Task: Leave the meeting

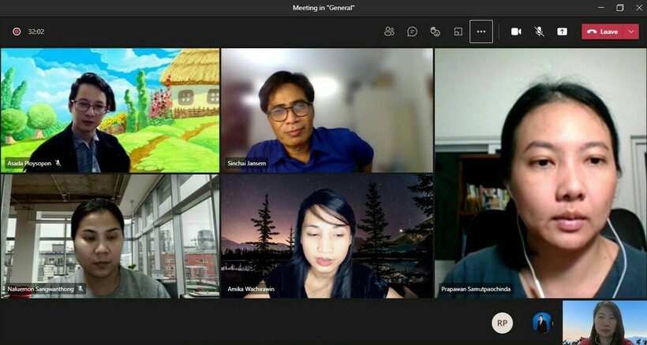Action: 603,32
